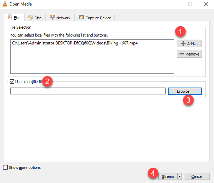214x183 pixels.
Task: Uncheck the 'Use a subtitle file' checkbox
Action: [x=12, y=82]
